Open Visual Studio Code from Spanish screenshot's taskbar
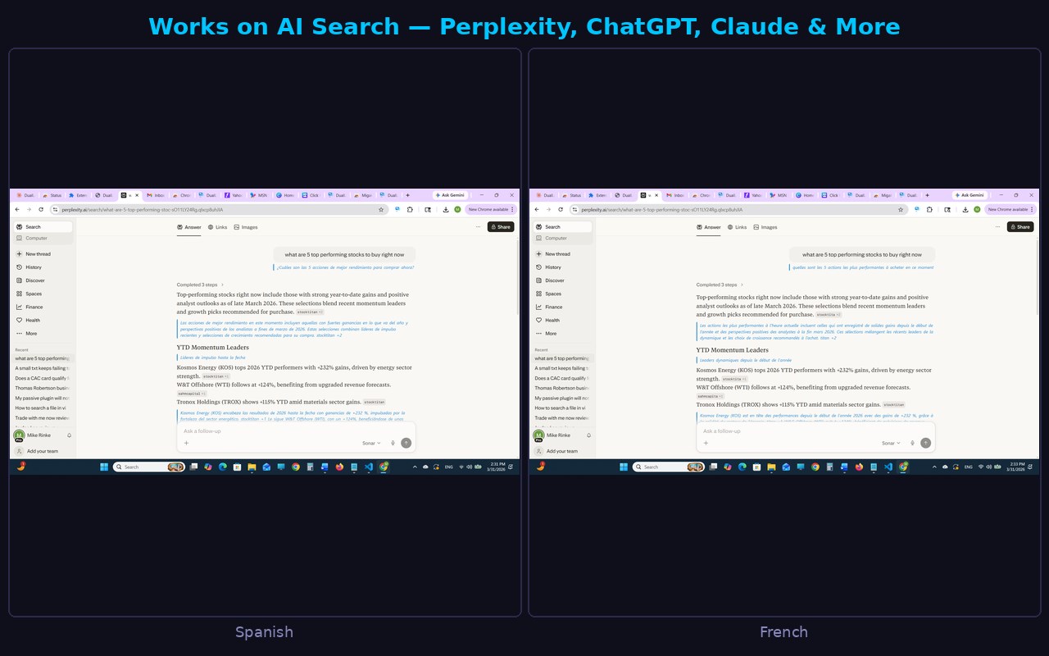 click(369, 467)
